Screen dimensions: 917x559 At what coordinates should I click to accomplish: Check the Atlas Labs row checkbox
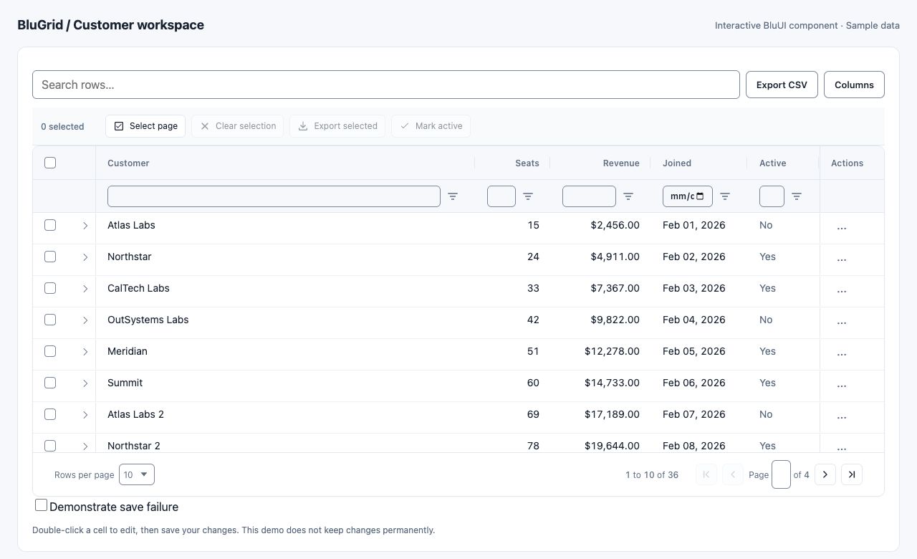[50, 225]
